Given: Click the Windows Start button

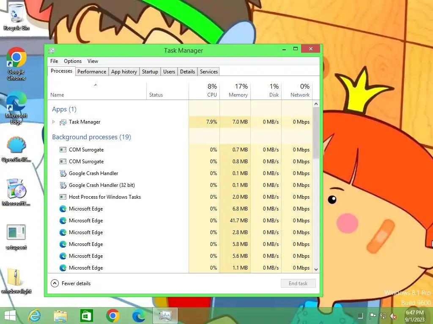Looking at the screenshot, I should (10, 316).
